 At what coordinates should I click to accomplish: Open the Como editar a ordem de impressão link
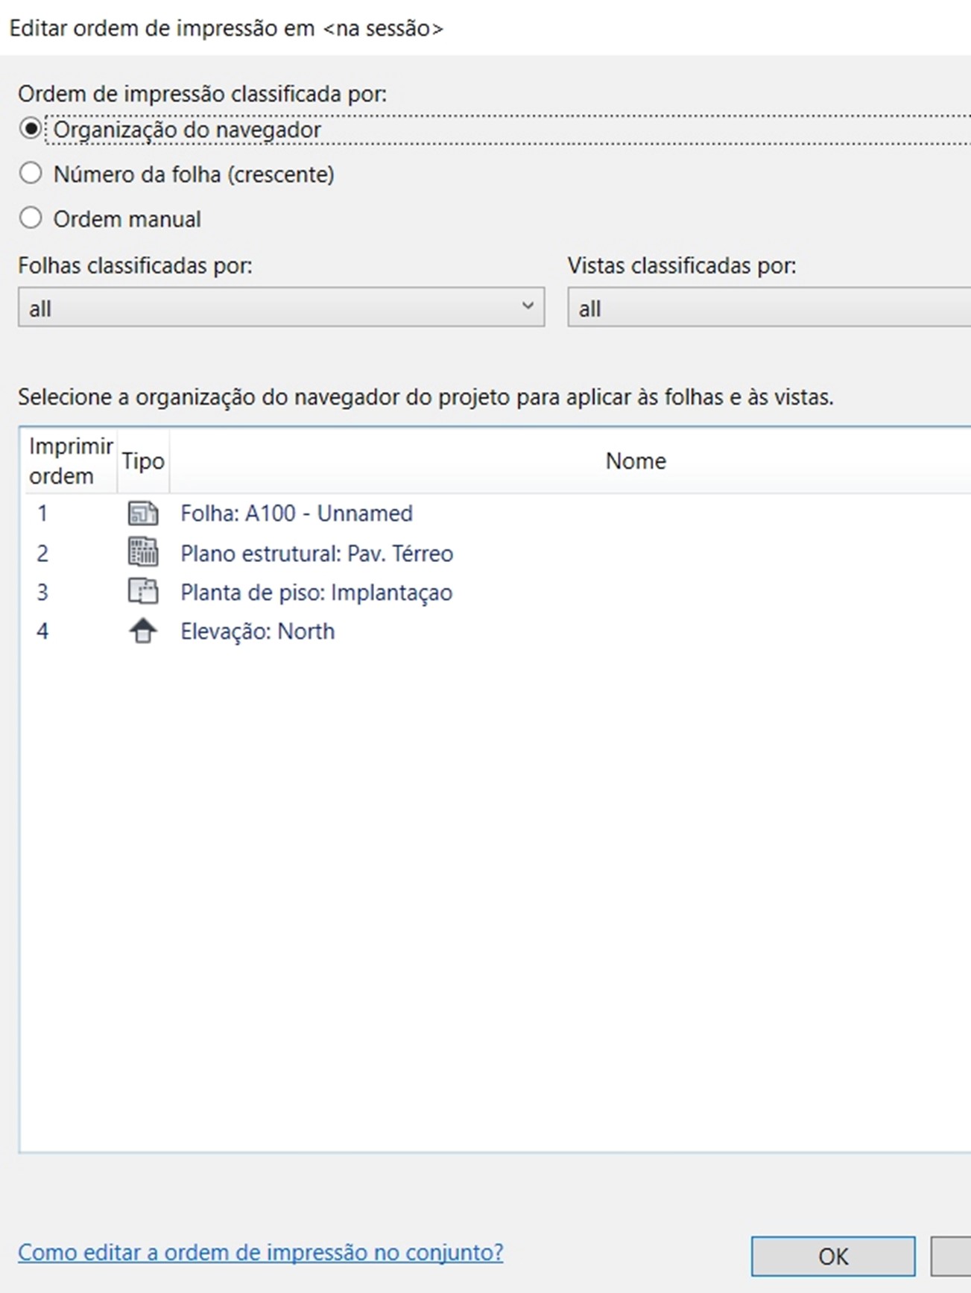coord(261,1252)
